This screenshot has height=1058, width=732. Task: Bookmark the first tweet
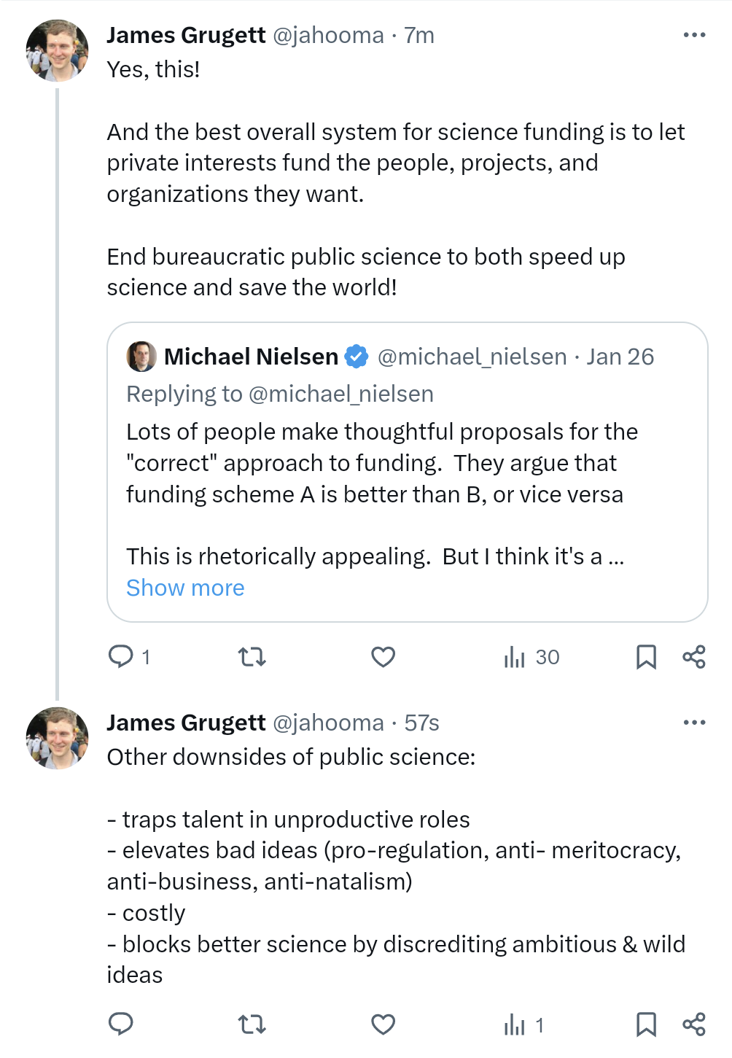point(646,657)
